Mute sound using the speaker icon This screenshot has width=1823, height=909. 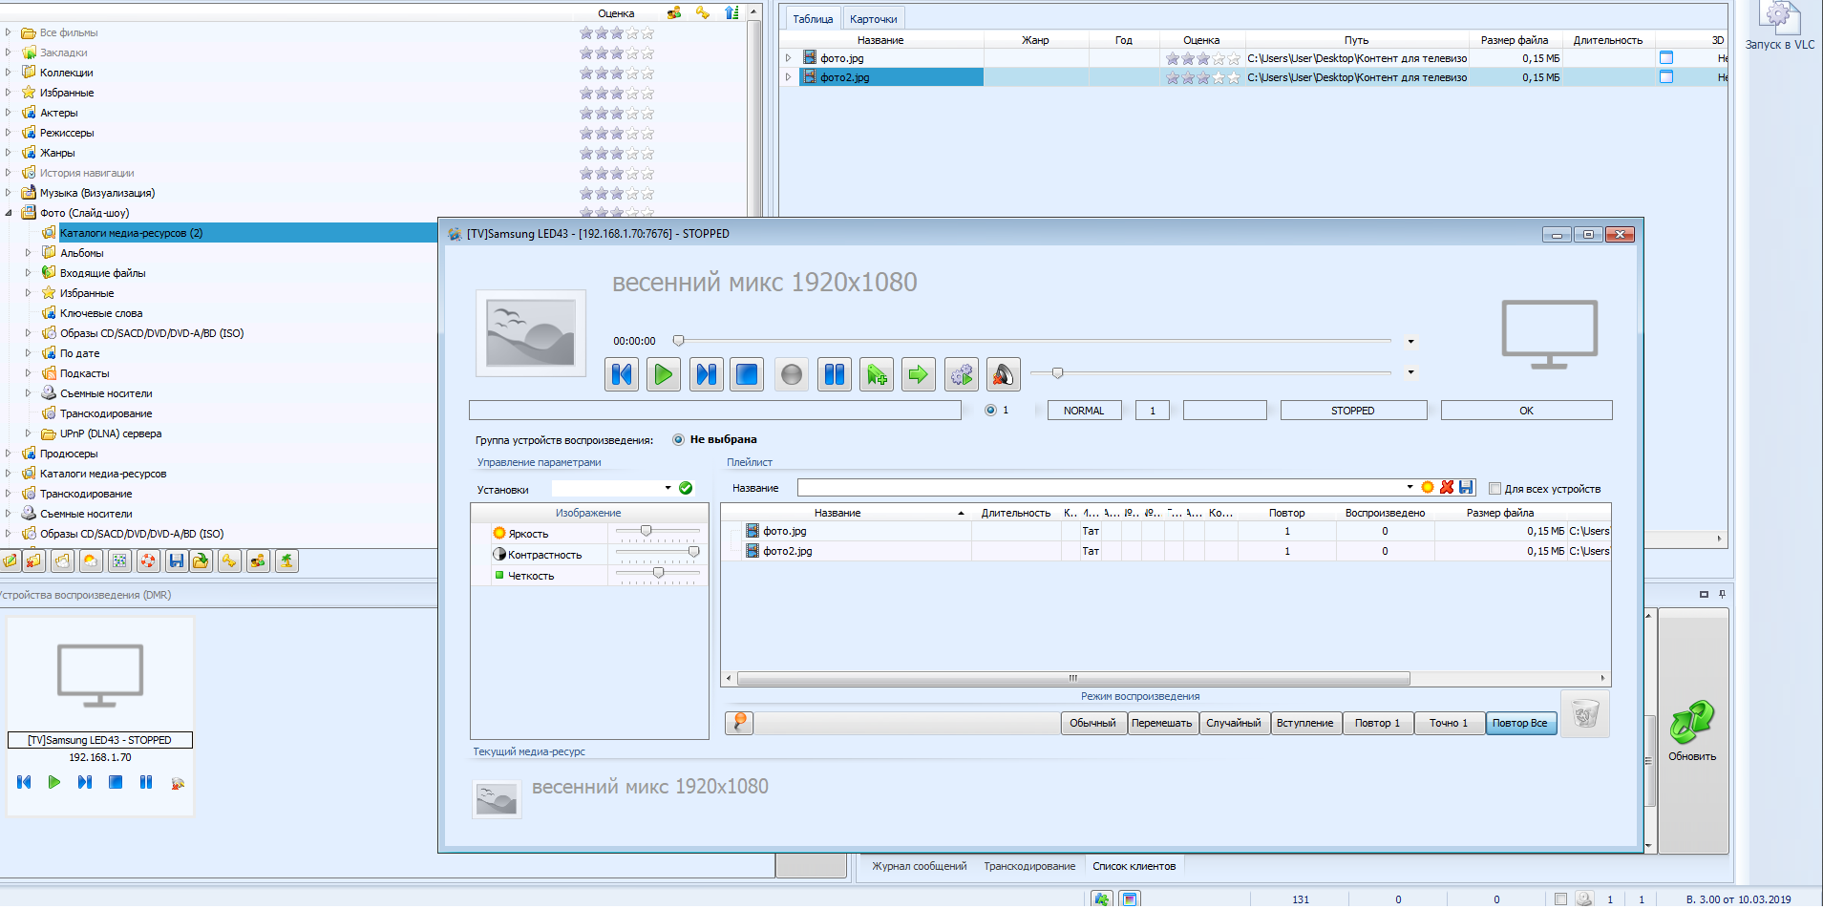click(1003, 375)
